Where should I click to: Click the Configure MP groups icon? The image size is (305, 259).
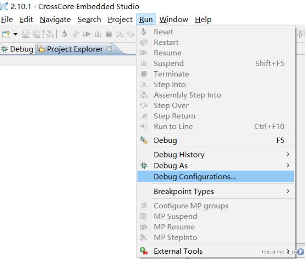(x=144, y=205)
